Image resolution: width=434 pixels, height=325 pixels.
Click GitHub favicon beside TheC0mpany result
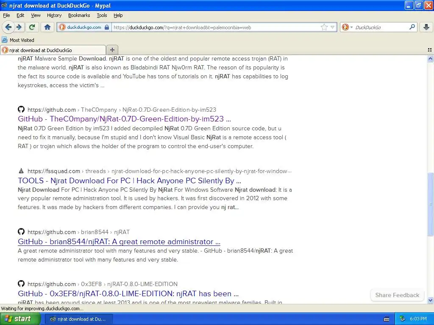tap(21, 109)
